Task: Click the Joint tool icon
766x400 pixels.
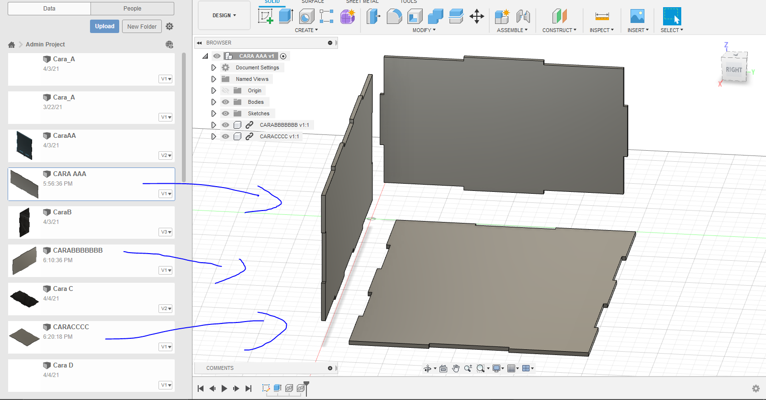Action: pos(523,16)
